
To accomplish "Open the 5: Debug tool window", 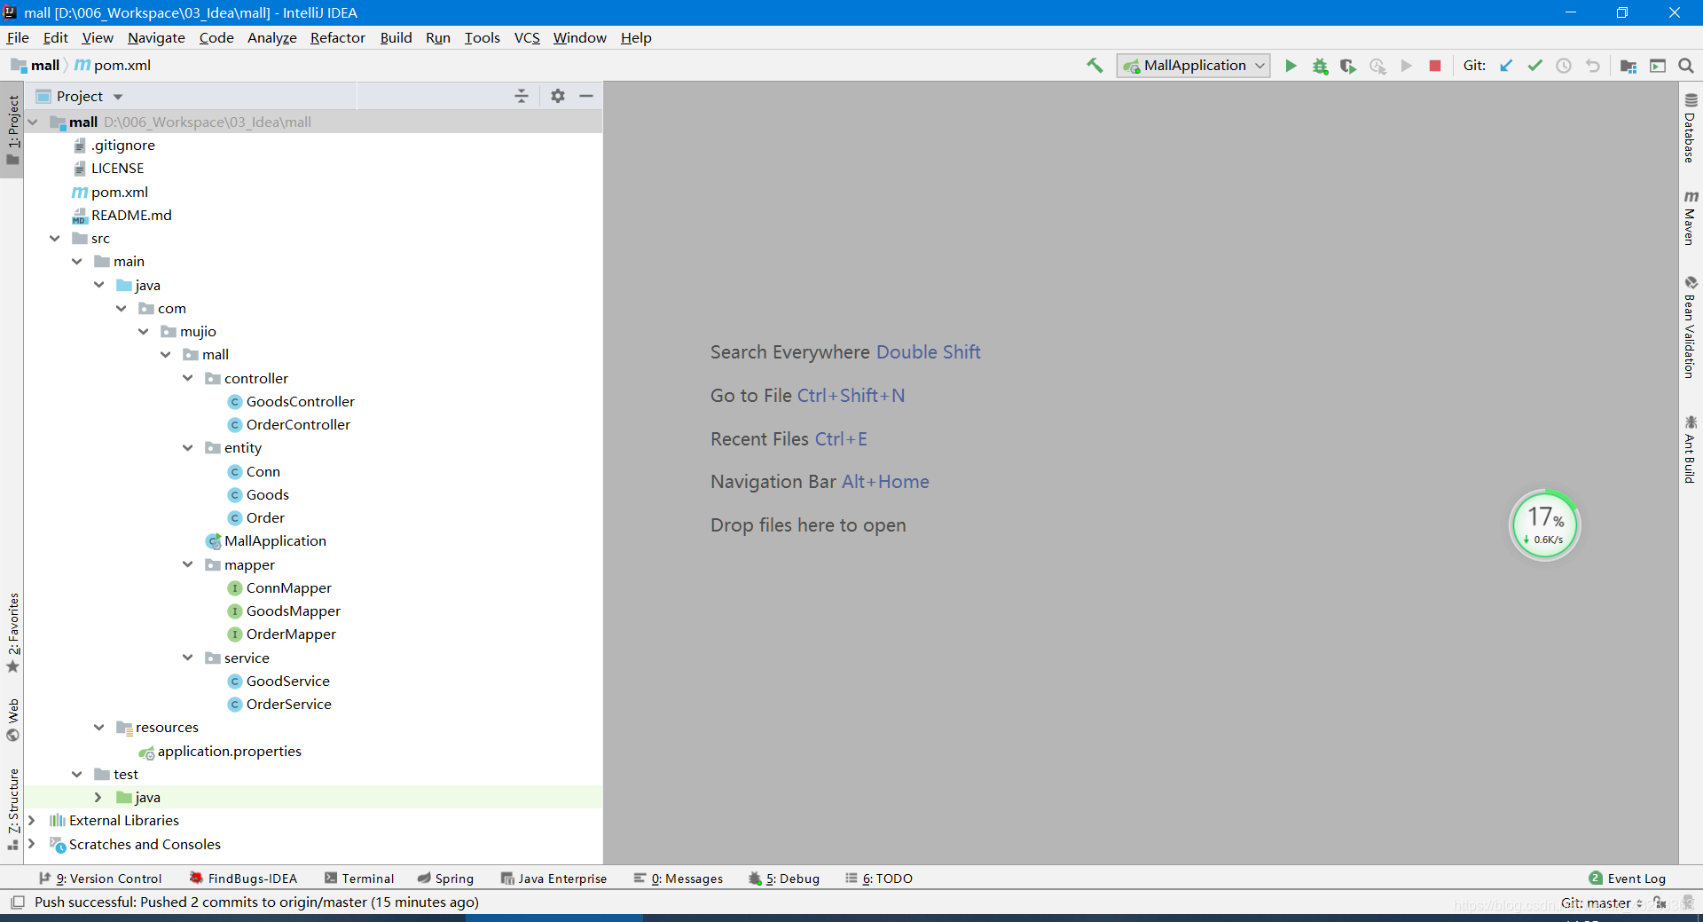I will [x=784, y=879].
